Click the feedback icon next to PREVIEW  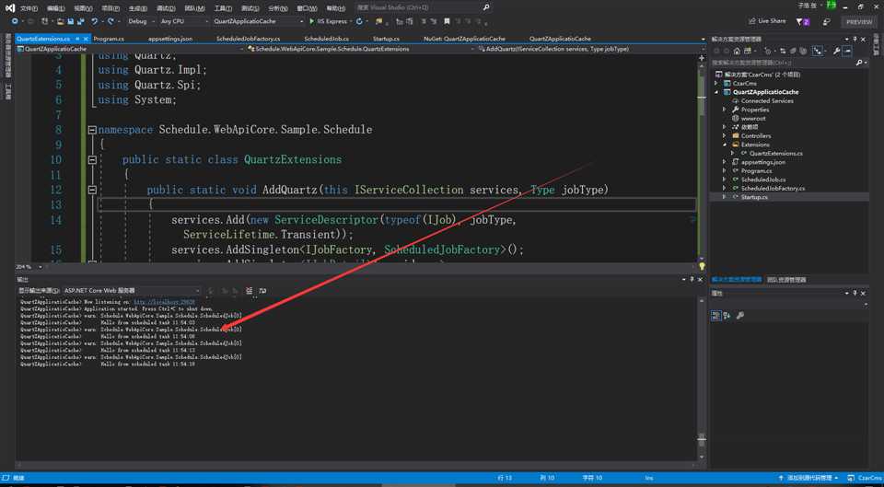(826, 21)
